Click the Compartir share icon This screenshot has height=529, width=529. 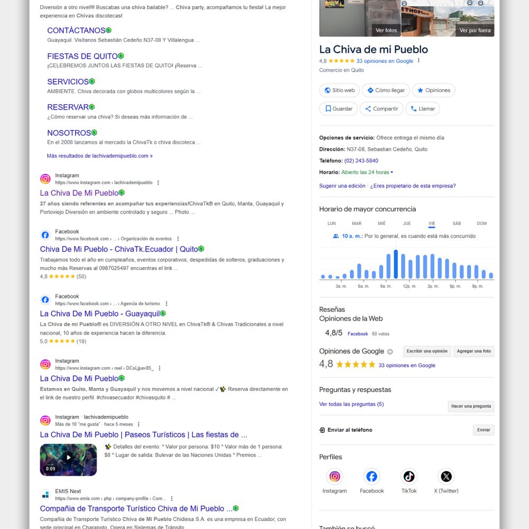369,108
